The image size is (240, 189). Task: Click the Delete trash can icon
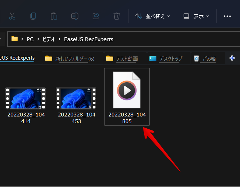coord(116,16)
